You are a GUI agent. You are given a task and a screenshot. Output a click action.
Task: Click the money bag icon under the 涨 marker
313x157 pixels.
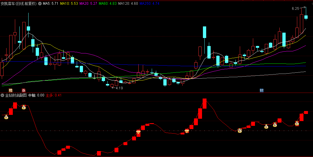(24, 107)
